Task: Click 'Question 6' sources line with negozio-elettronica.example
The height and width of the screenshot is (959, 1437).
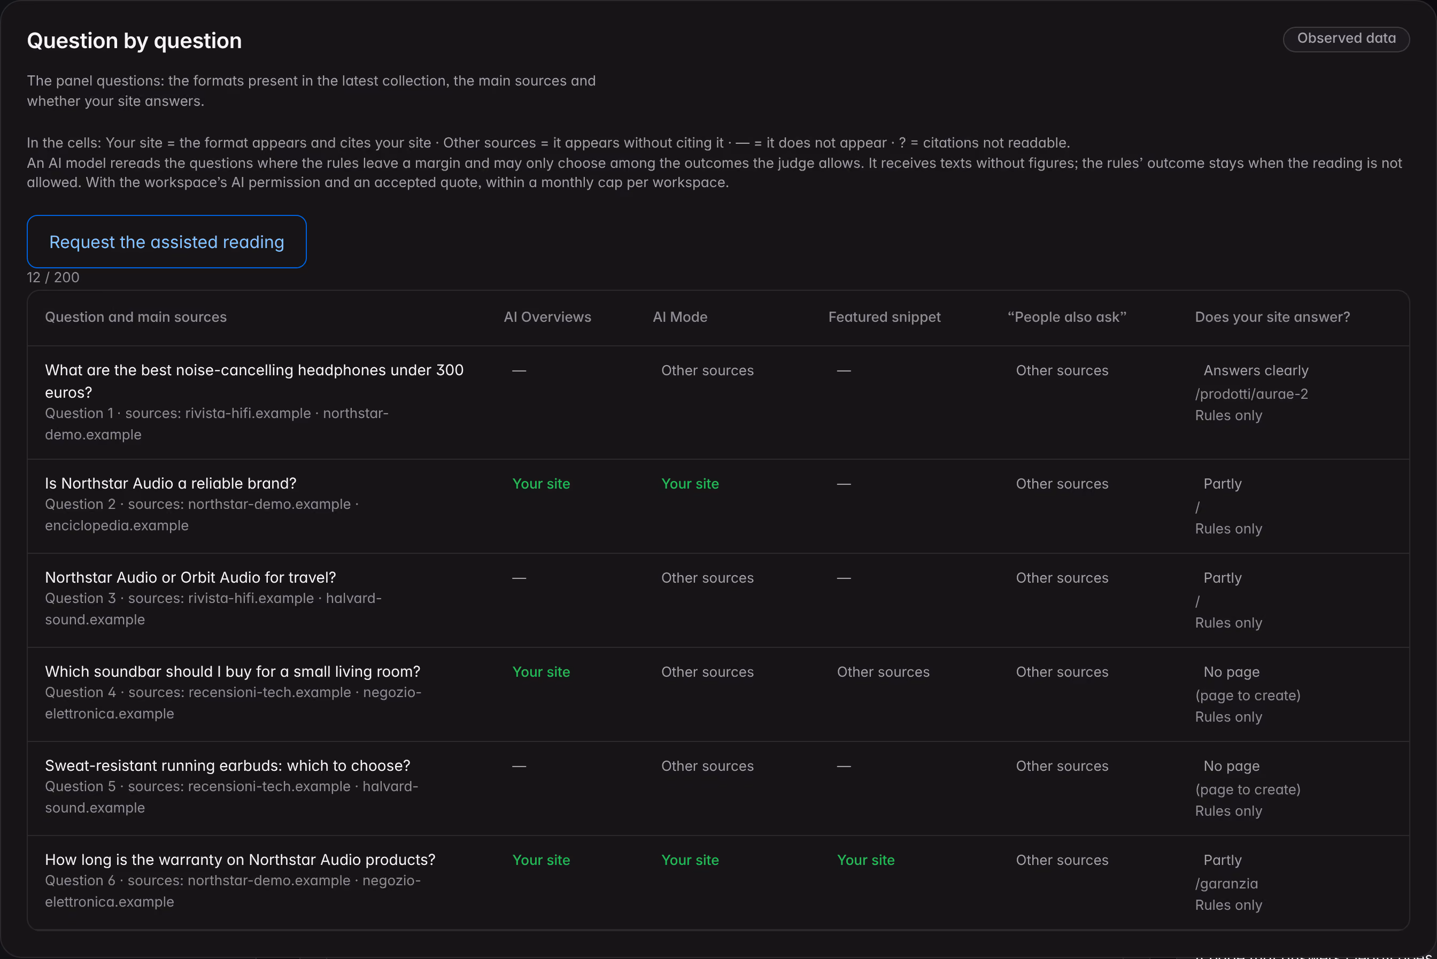Action: click(233, 891)
